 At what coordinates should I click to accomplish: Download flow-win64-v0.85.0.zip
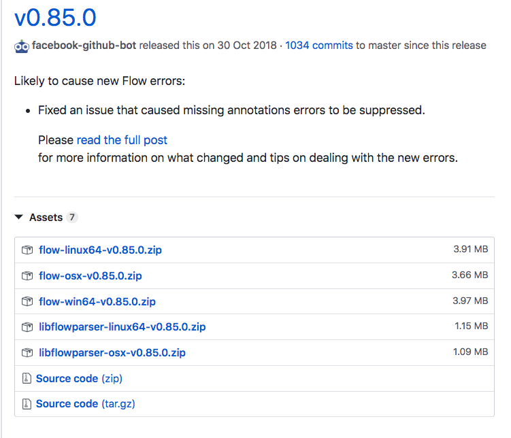point(97,301)
